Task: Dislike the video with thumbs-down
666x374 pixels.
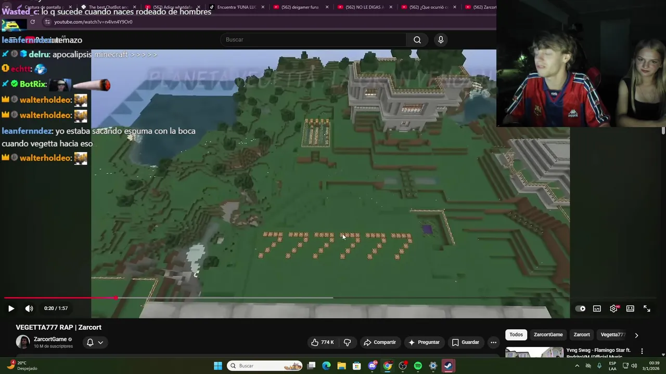Action: tap(347, 342)
